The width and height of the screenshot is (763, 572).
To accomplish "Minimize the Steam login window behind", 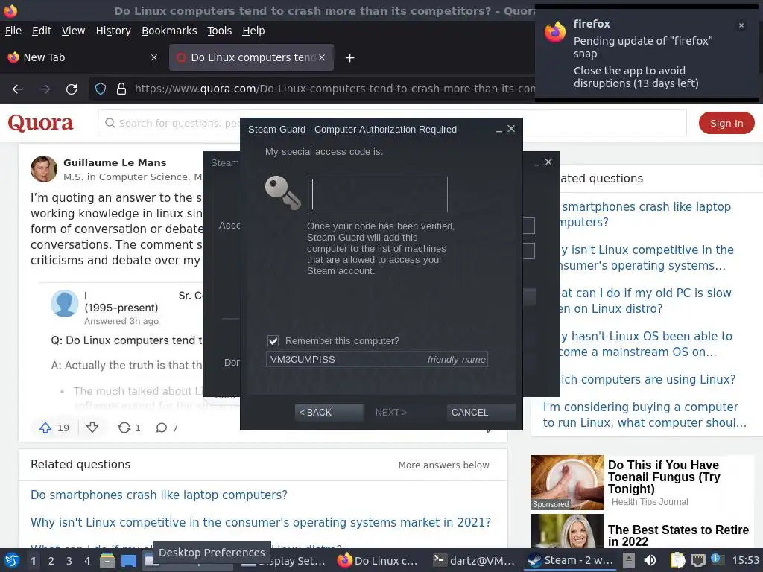I will tap(536, 164).
